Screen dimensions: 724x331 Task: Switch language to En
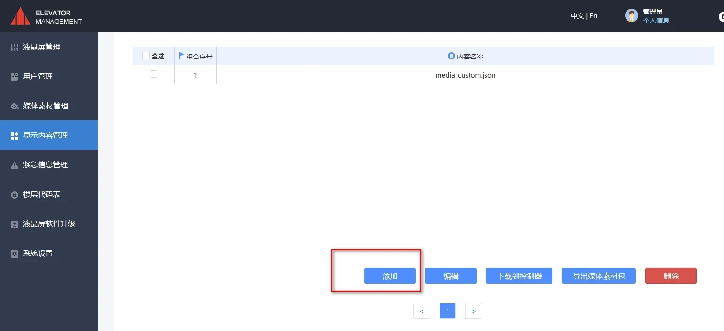click(x=593, y=16)
